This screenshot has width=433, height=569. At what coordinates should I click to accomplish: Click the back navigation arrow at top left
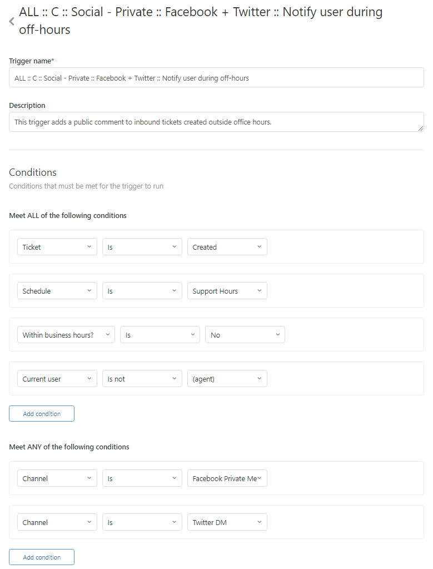11,21
